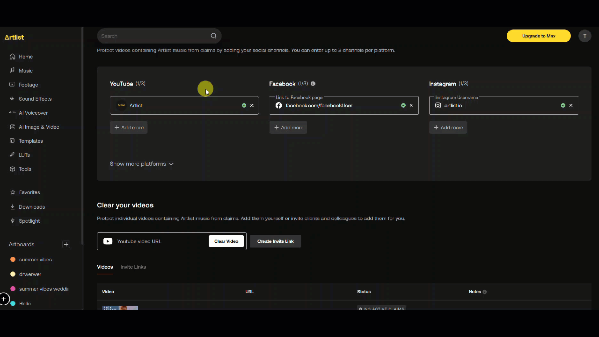The height and width of the screenshot is (337, 599).
Task: Click the search magnifier icon
Action: tap(213, 36)
